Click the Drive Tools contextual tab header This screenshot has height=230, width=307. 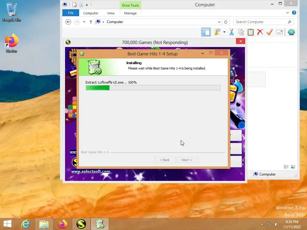pyautogui.click(x=130, y=5)
